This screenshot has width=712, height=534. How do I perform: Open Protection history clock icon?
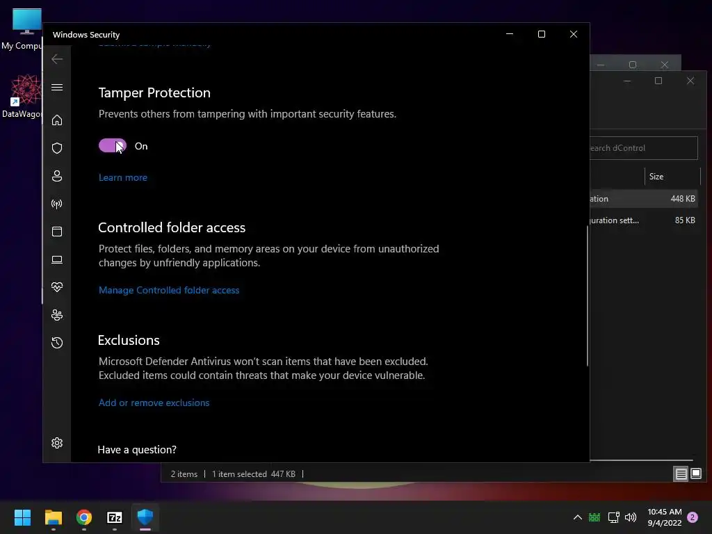coord(57,343)
